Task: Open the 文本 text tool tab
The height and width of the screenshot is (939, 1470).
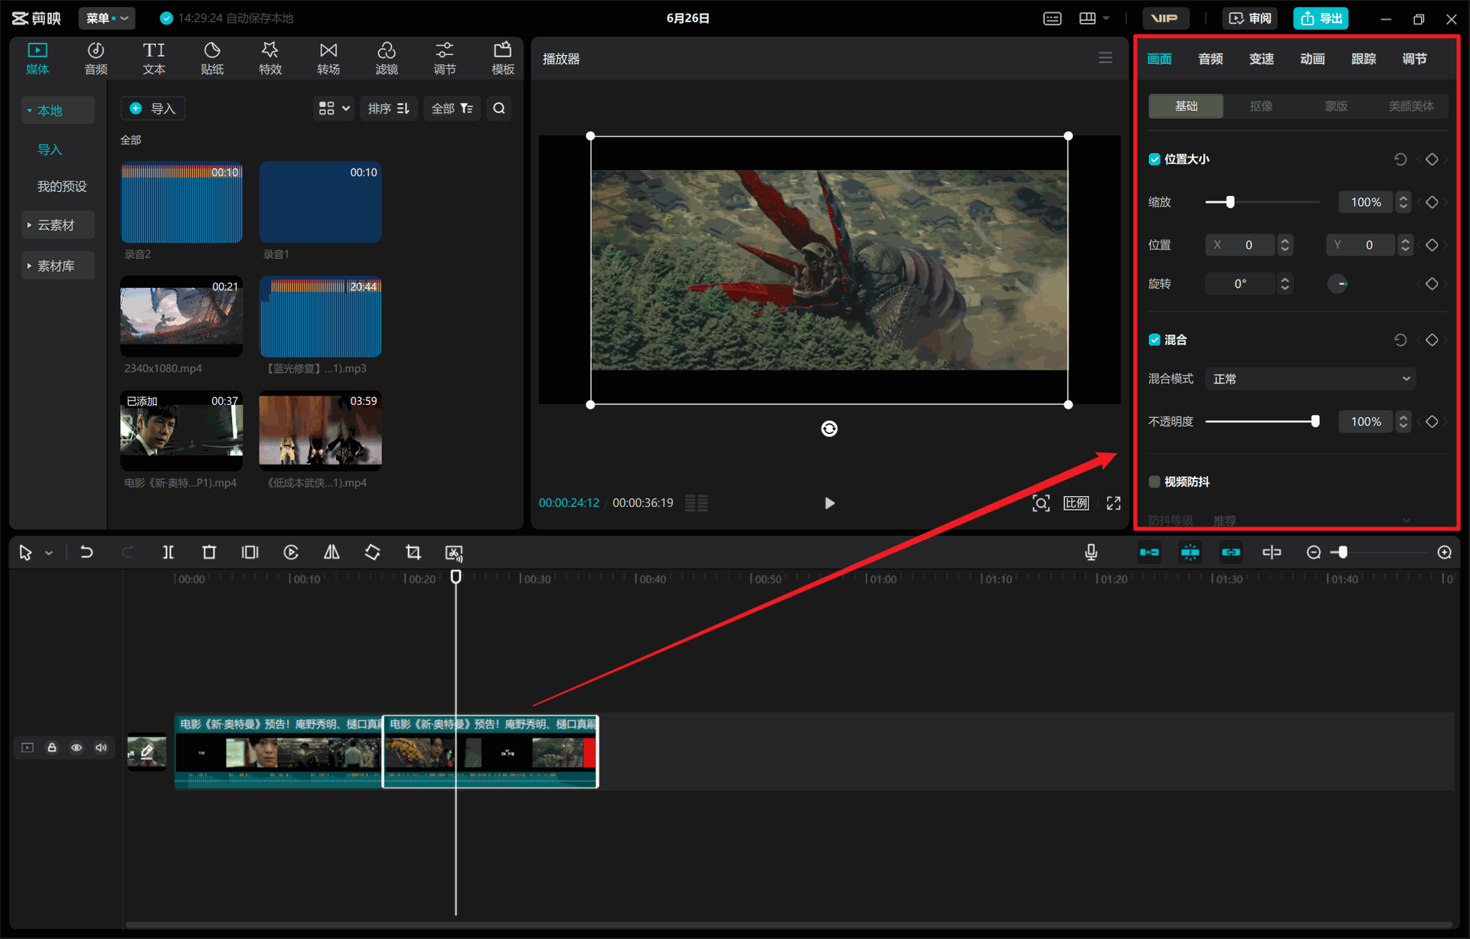Action: pos(154,58)
